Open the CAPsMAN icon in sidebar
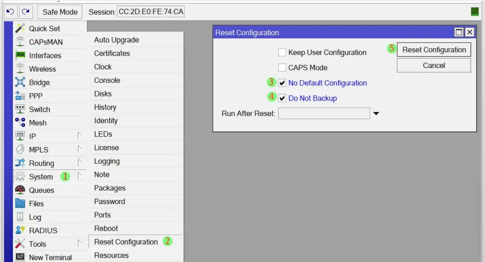This screenshot has width=485, height=262. point(20,42)
